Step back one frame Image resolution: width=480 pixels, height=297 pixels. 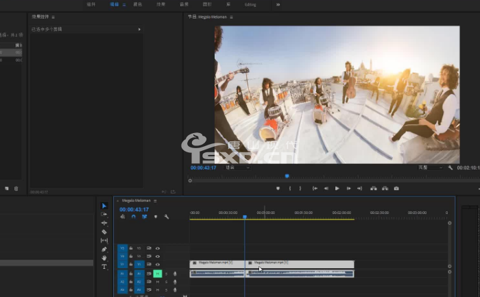click(x=326, y=189)
